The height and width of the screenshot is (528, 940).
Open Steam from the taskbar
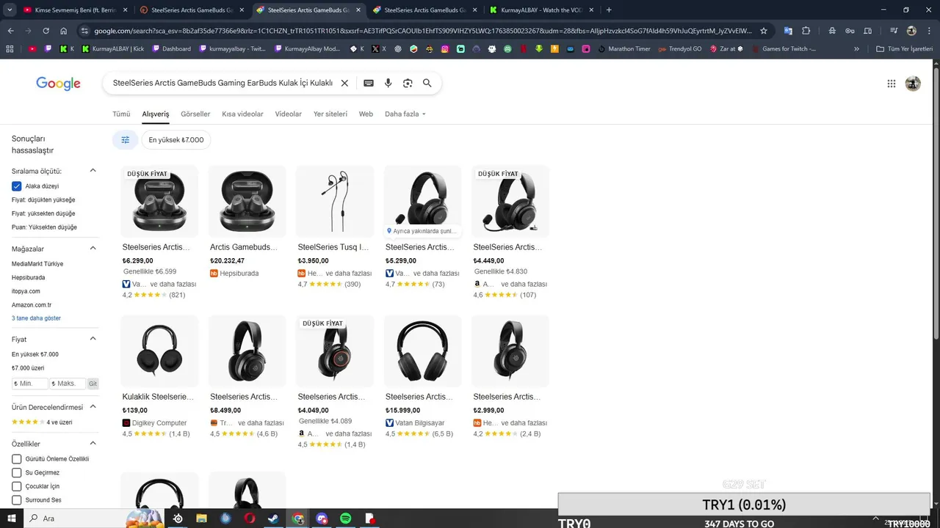click(274, 518)
